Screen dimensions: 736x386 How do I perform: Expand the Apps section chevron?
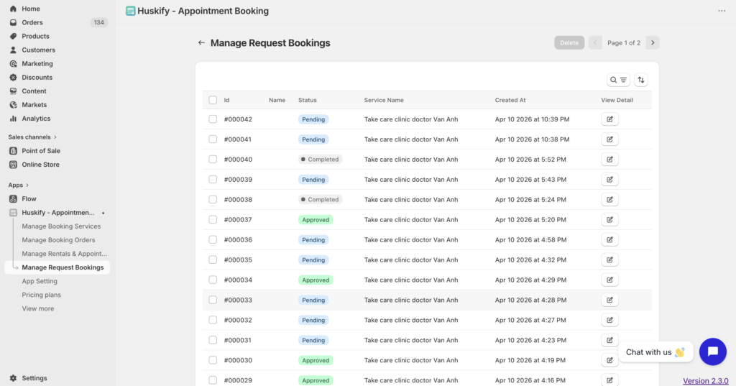coord(28,185)
